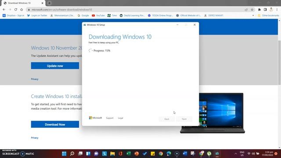
Task: Reload the Microsoft download page
Action: click(16, 10)
